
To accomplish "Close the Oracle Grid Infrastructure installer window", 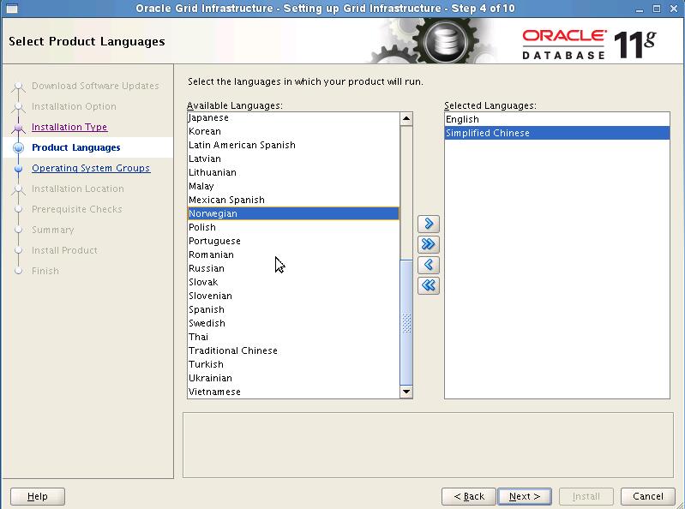I will 673,9.
